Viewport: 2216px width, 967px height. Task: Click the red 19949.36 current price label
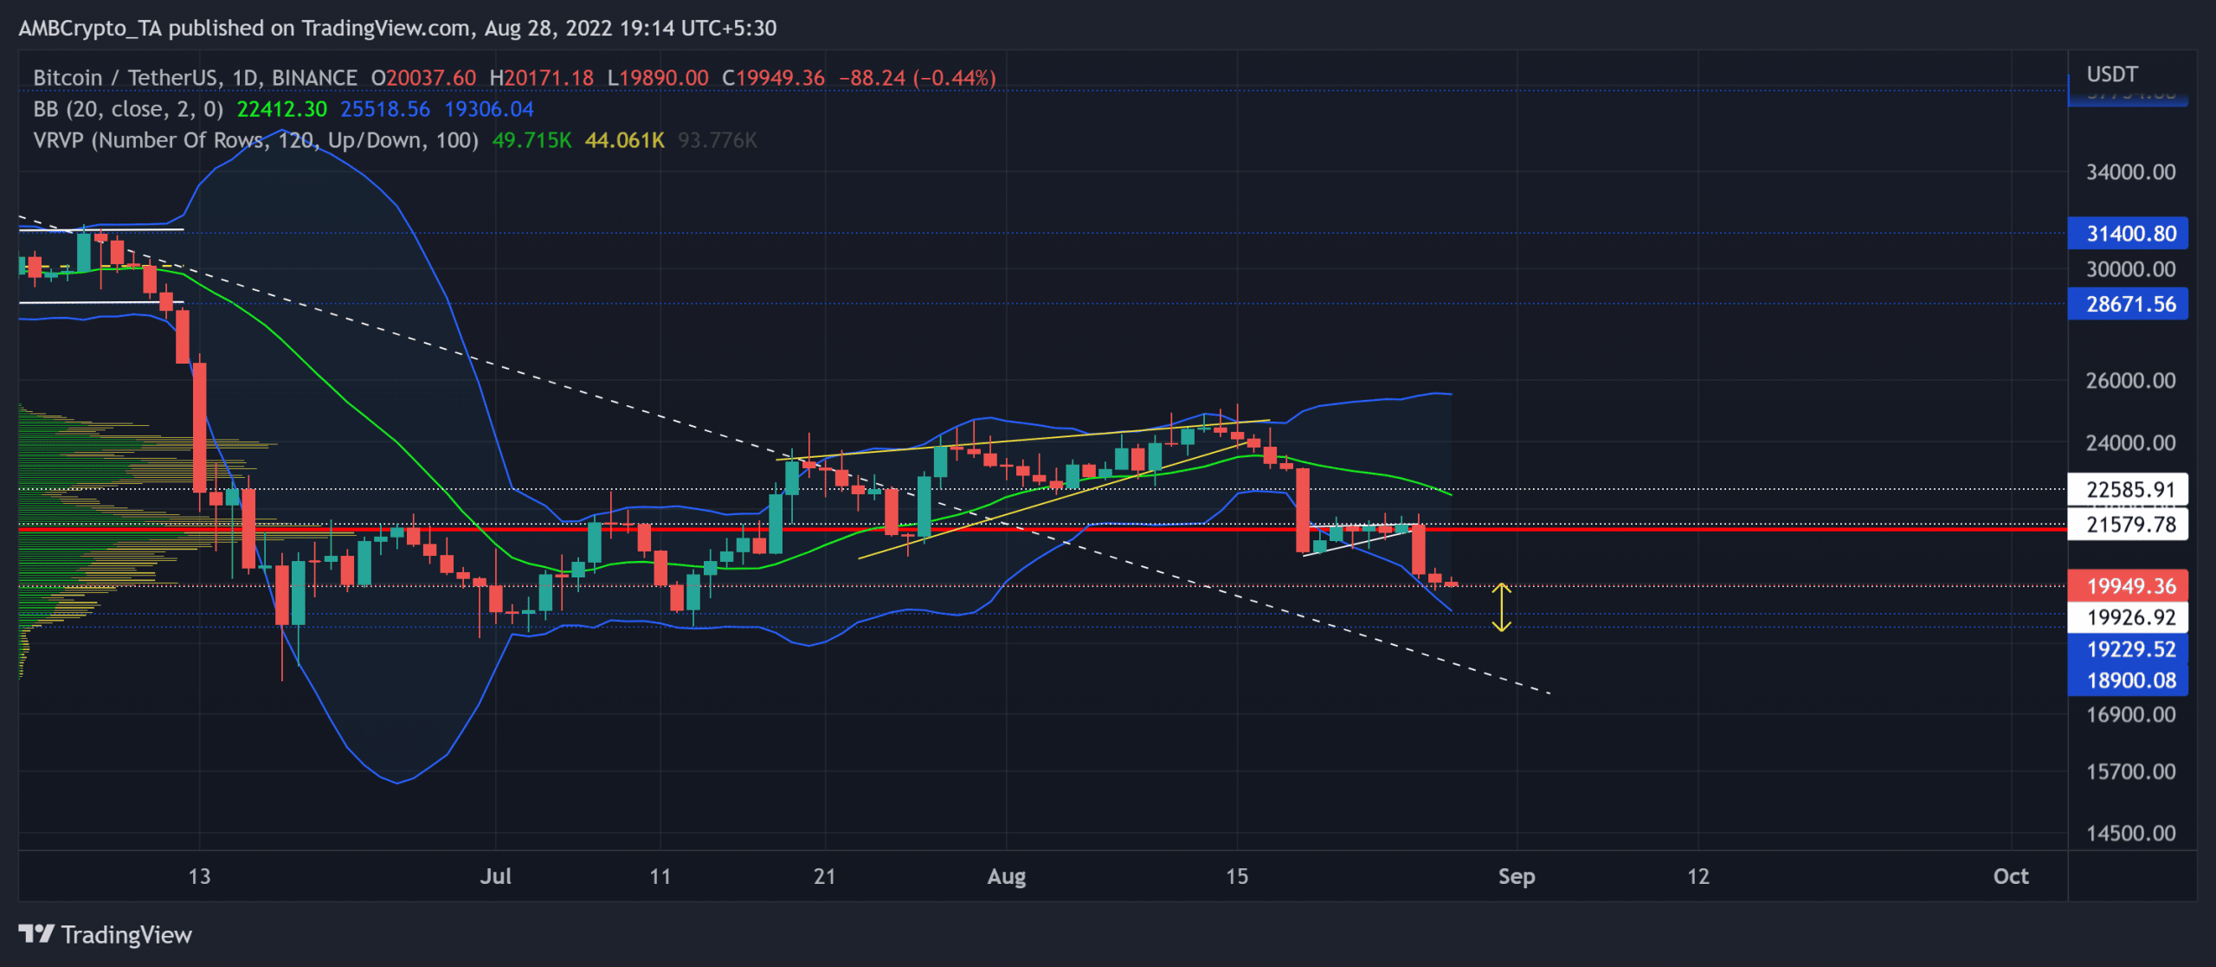tap(2128, 586)
